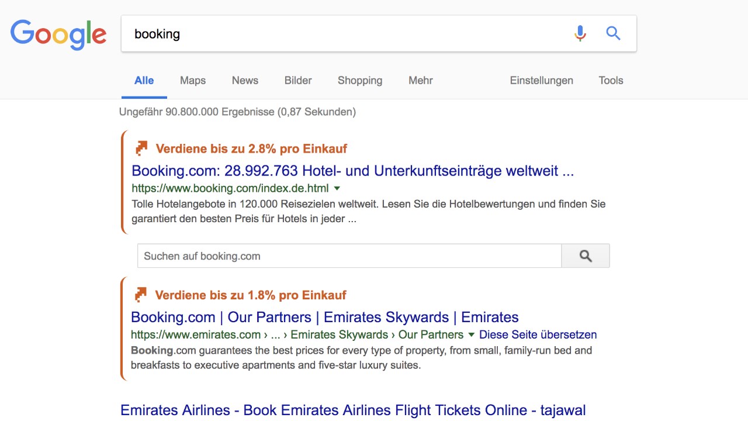This screenshot has height=421, width=748.
Task: Focus the Suchen auf booking.com field
Action: coord(349,256)
